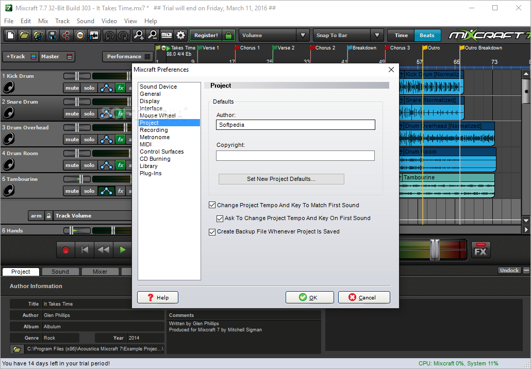Viewport: 531px width, 369px height.
Task: Select Metronome in preferences list
Action: pos(155,137)
